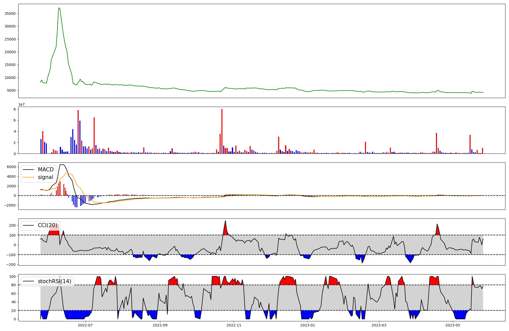Screen dimensions: 509x331
Task: Click the 1e7 volume exponent label
Action: [x=22, y=104]
